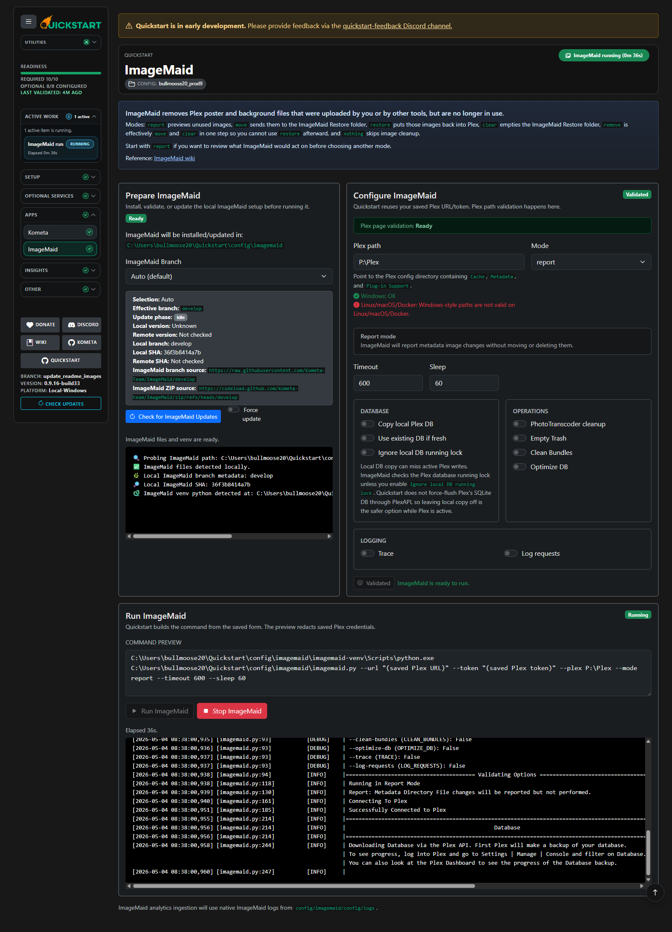Click the Timeout input field
This screenshot has width=672, height=932.
point(388,383)
